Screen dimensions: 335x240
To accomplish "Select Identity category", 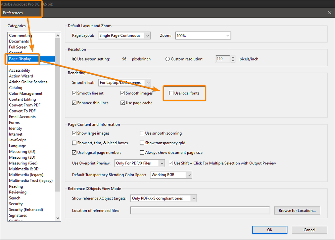I will click(x=15, y=129).
